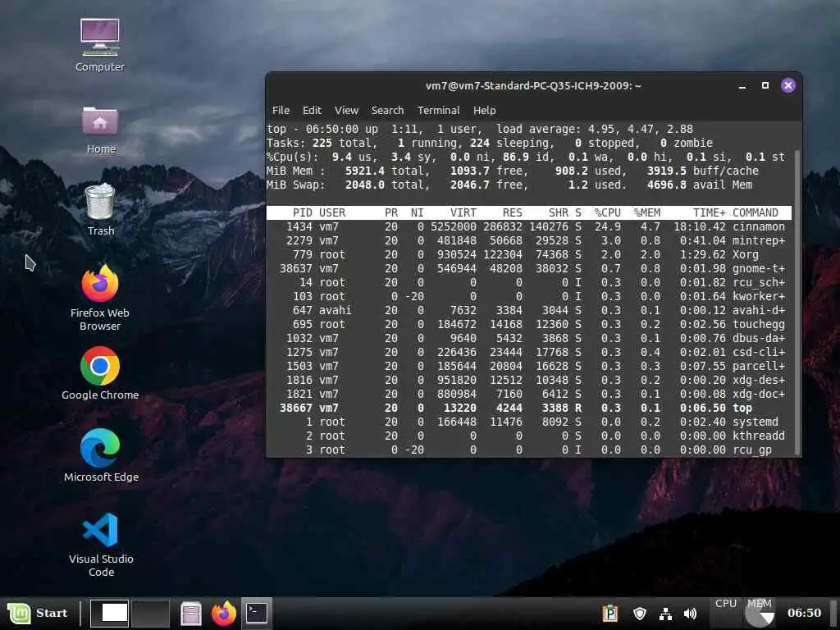The width and height of the screenshot is (840, 630).
Task: Click Firefox launcher in taskbar
Action: (x=223, y=614)
